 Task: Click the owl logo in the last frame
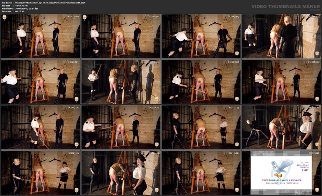(x=281, y=167)
